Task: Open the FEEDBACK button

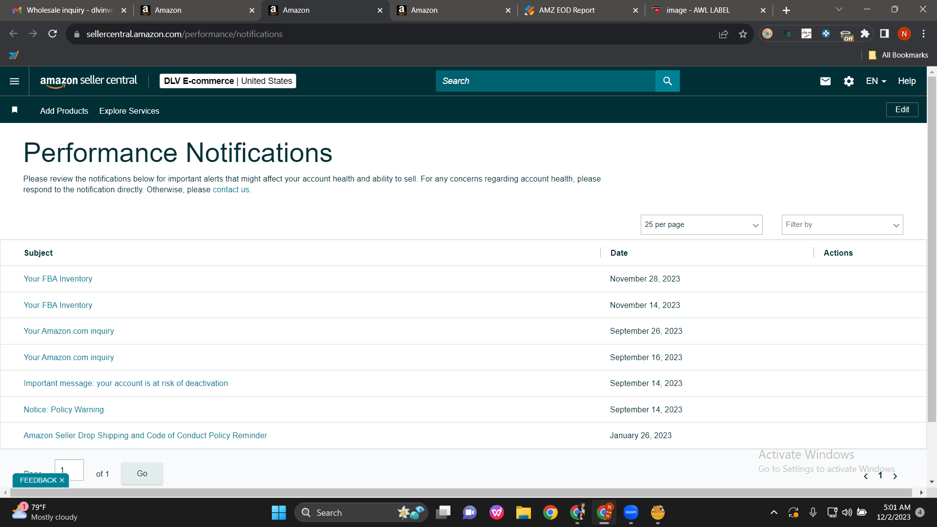Action: pos(38,480)
